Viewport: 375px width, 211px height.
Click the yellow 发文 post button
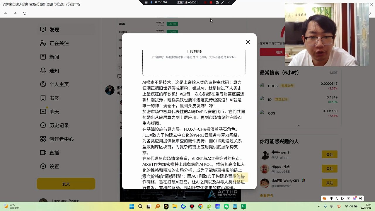(66, 184)
